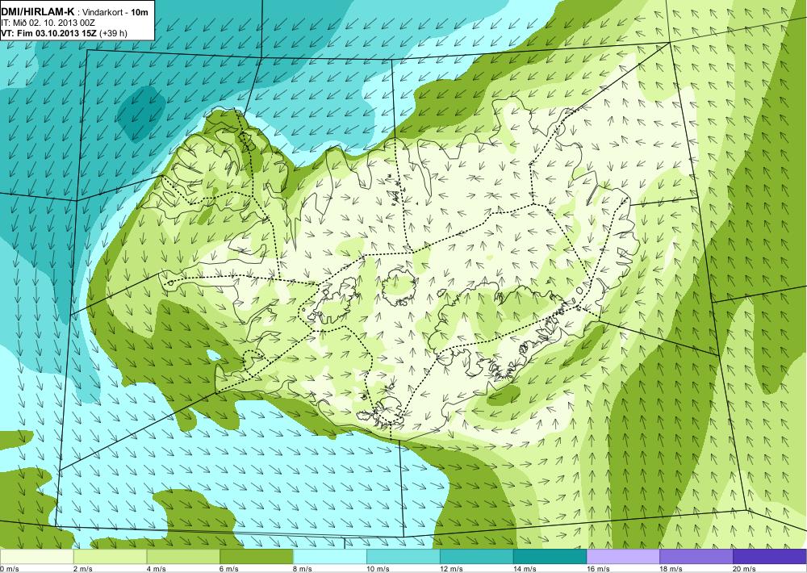807x573 pixels.
Task: Click the "(+39 h)" forecast offset text
Action: tap(113, 33)
